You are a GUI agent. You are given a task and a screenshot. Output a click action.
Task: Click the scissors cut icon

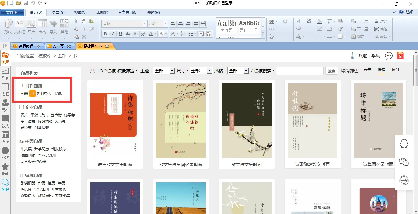point(76,21)
